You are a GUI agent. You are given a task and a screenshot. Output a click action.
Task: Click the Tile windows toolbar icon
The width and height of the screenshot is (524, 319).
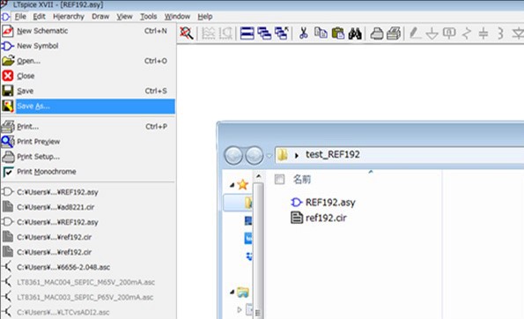[x=247, y=33]
